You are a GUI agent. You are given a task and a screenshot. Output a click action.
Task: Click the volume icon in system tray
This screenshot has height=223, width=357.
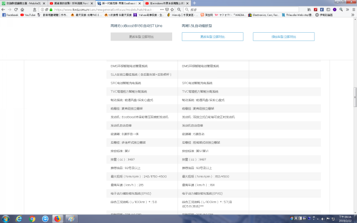tap(323, 219)
